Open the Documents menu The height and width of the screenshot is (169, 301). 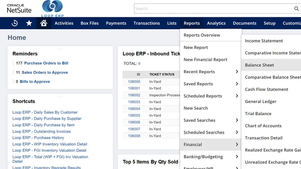tap(245, 23)
